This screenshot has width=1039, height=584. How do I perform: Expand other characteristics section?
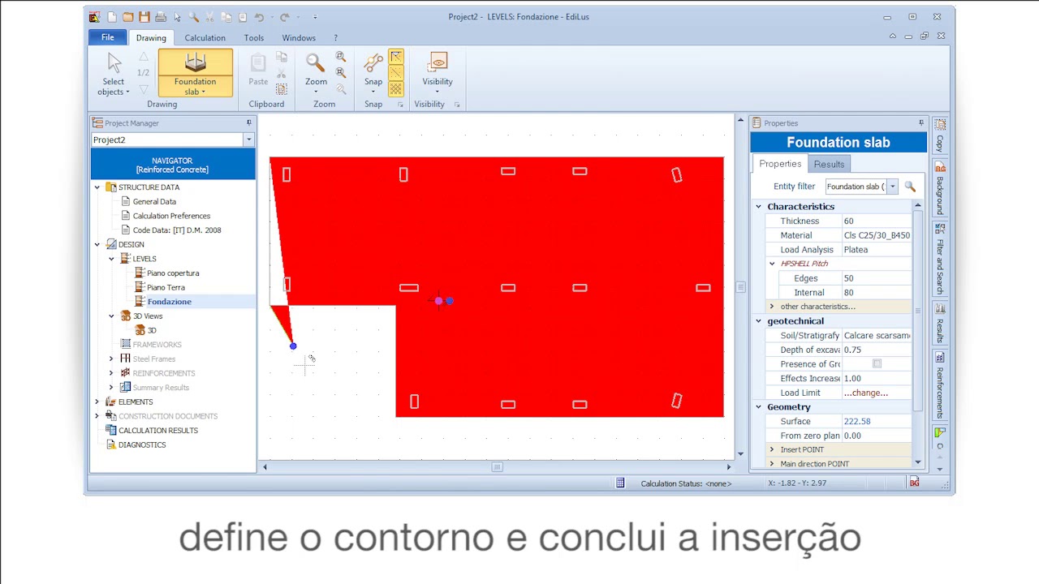click(772, 307)
